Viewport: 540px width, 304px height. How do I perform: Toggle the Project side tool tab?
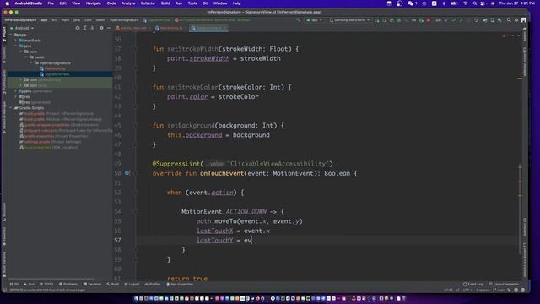coord(4,34)
